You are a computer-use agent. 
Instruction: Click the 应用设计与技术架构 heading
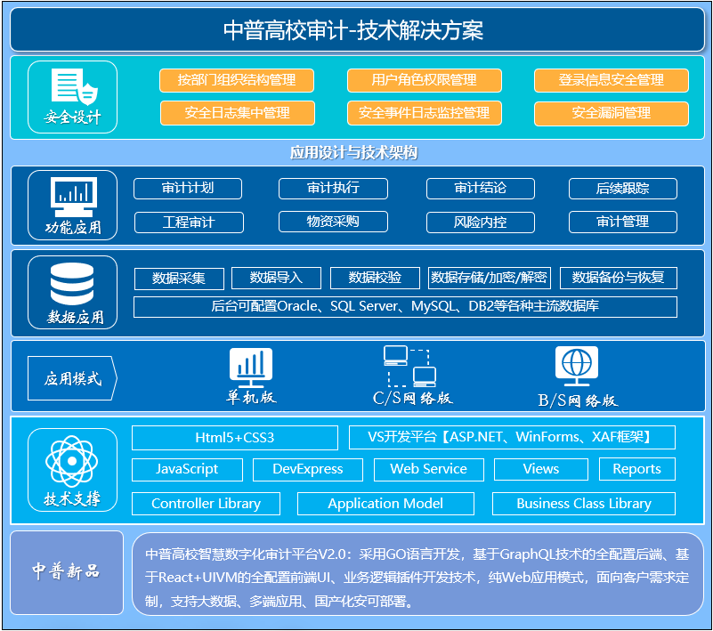pyautogui.click(x=353, y=152)
